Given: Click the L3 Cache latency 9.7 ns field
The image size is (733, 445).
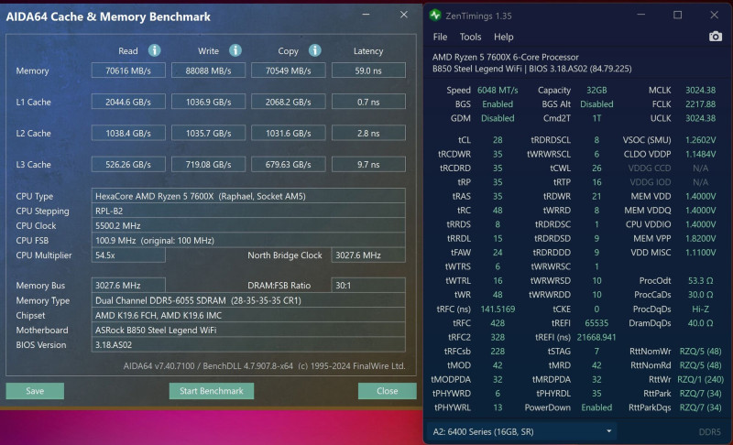Looking at the screenshot, I should point(368,165).
